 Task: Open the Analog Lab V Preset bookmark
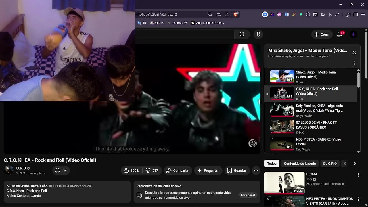[x=207, y=23]
